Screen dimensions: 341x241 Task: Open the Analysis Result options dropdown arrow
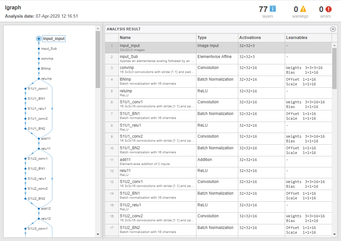(x=333, y=29)
